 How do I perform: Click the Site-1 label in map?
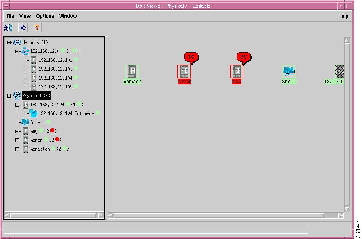point(289,82)
